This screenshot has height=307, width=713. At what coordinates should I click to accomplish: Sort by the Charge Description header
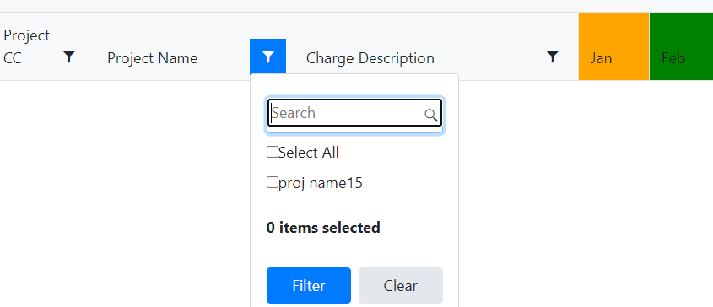click(370, 58)
